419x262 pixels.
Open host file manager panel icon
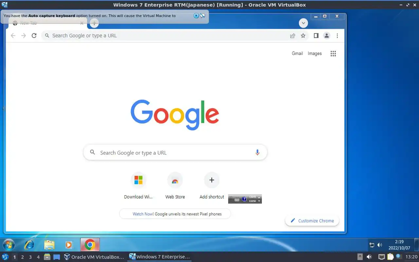[47, 257]
